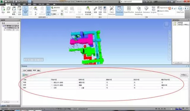190x111 pixels.
Task: Open the Configure tab in TimeLiner
Action: (34, 70)
